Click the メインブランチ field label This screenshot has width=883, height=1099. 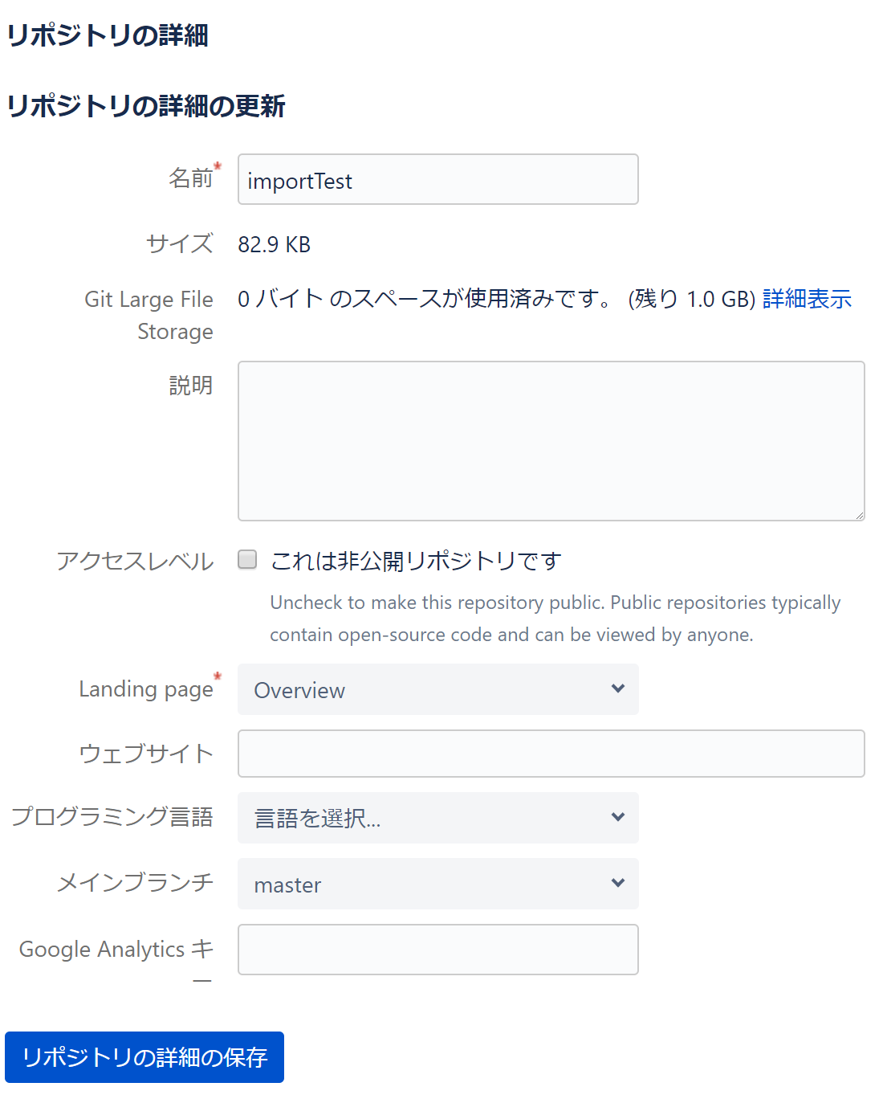pos(135,882)
